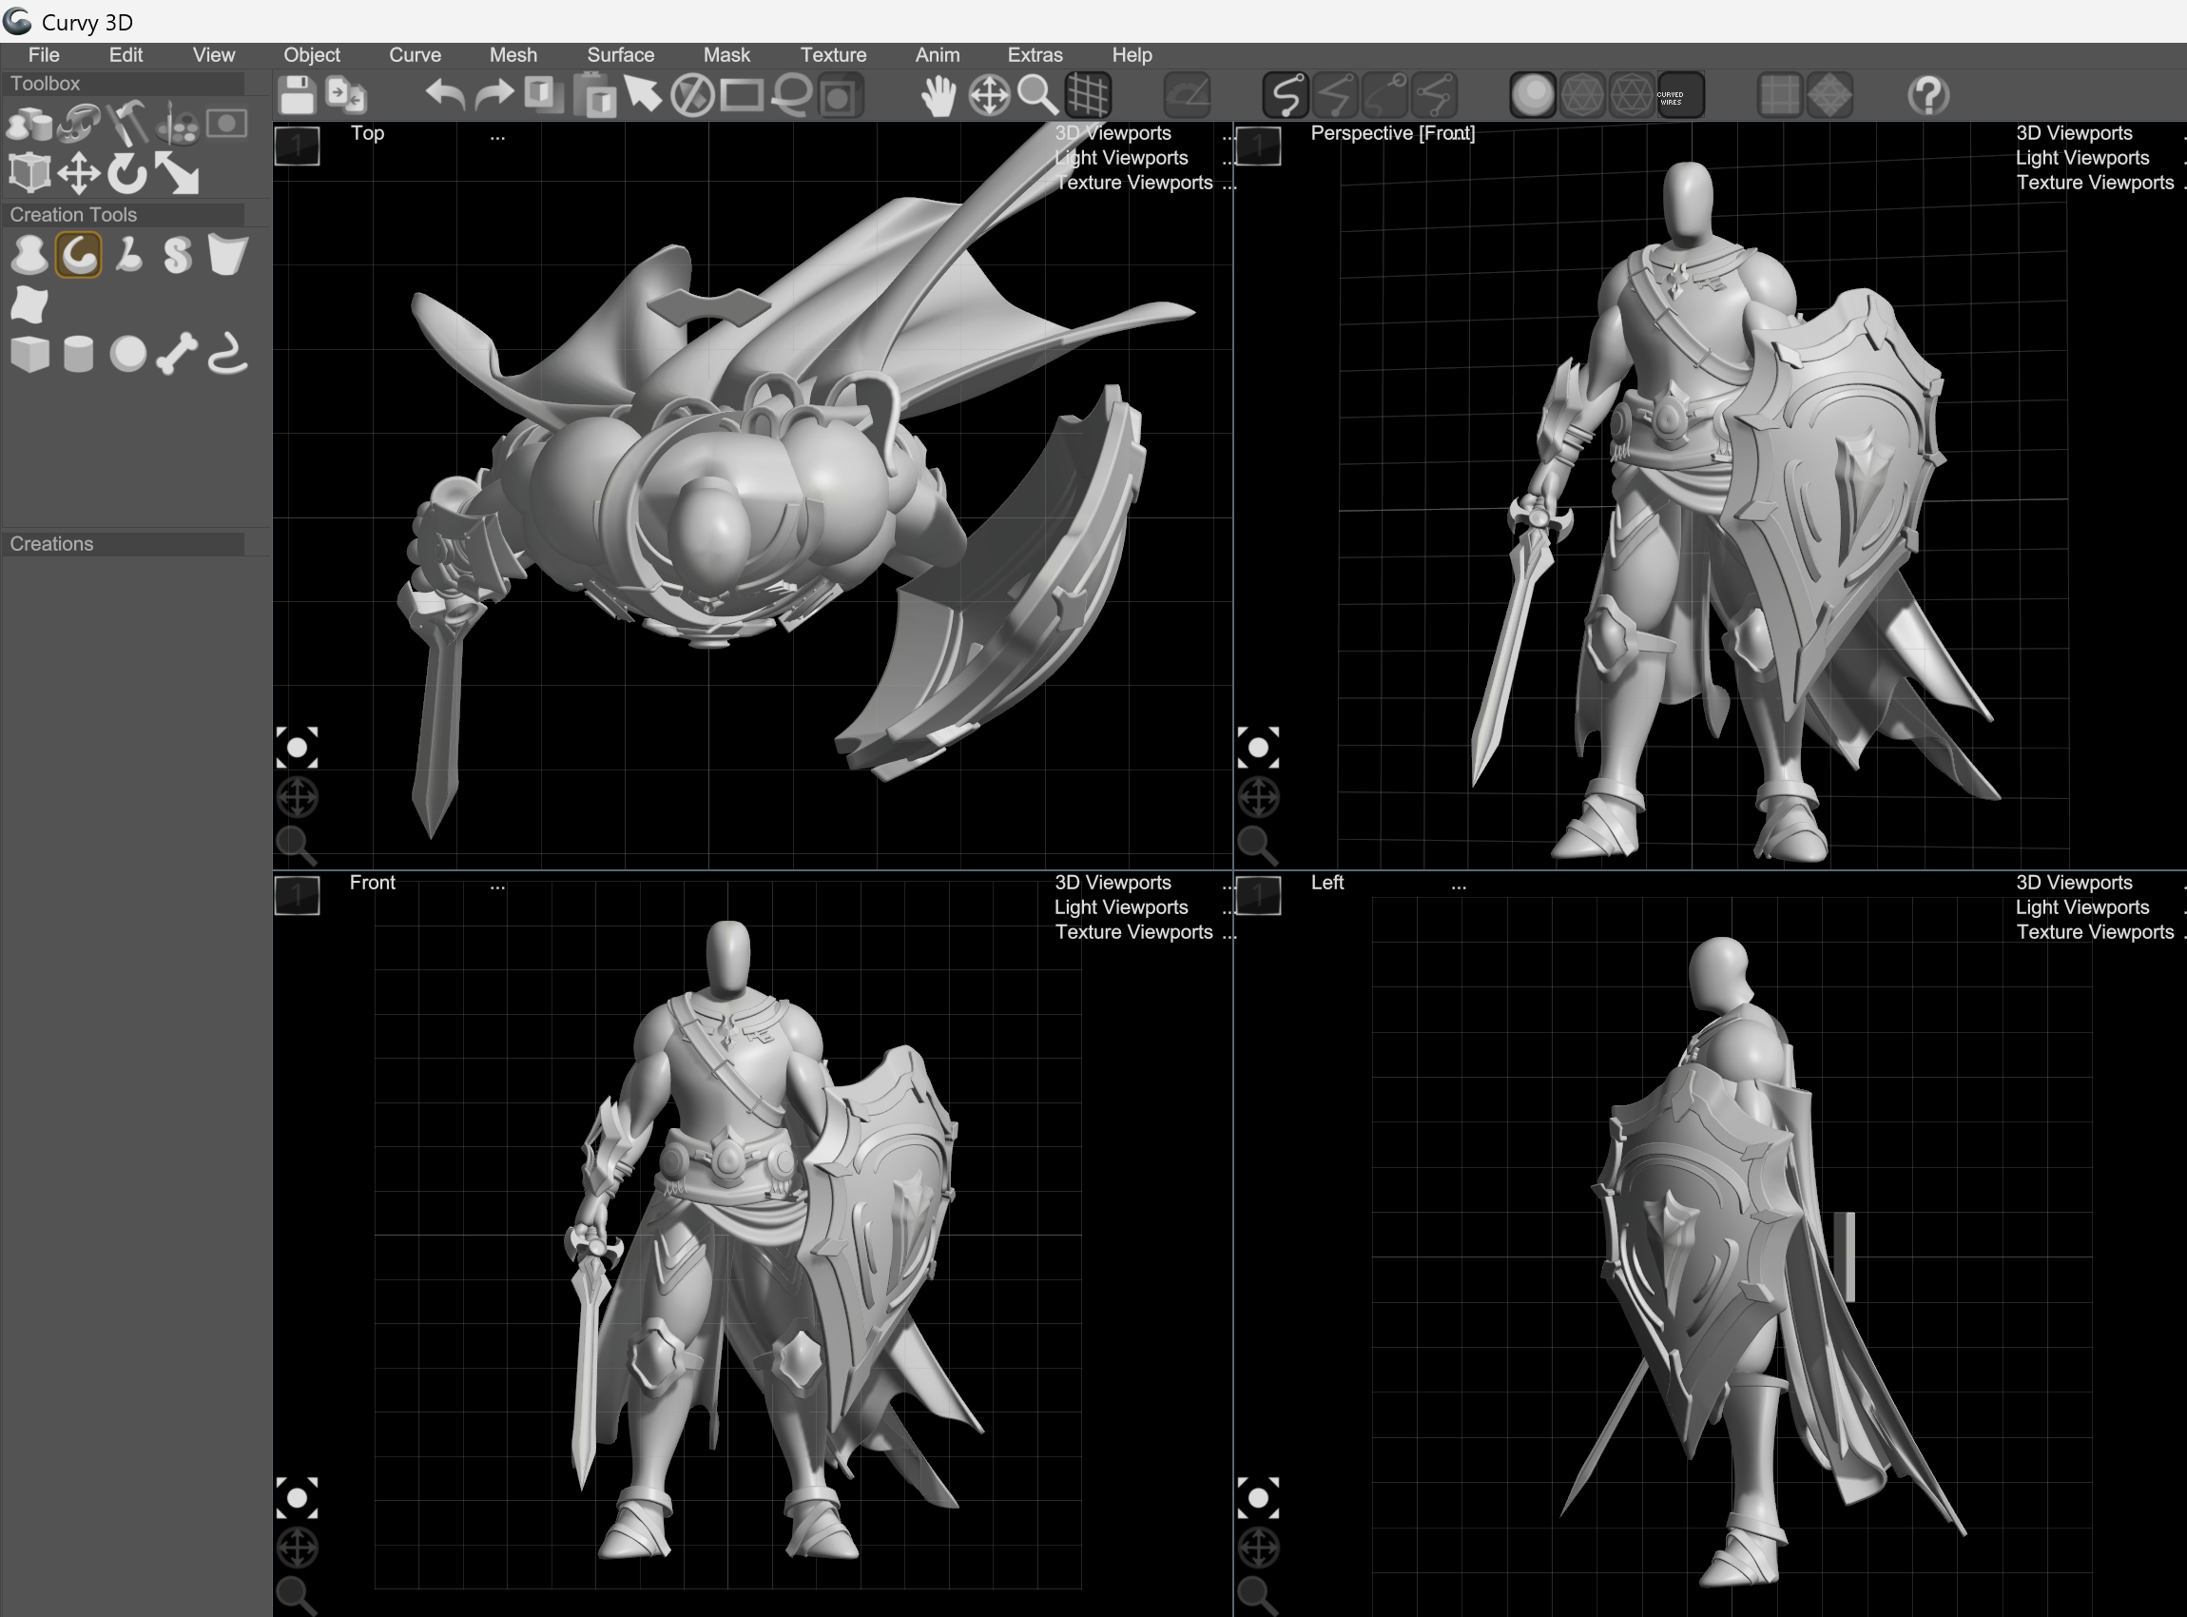Viewport: 2187px width, 1617px height.
Task: Toggle the first wireframe sphere display mode
Action: 1582,96
